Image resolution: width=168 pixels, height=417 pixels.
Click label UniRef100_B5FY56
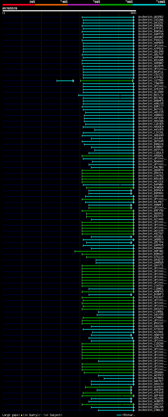[151, 210]
